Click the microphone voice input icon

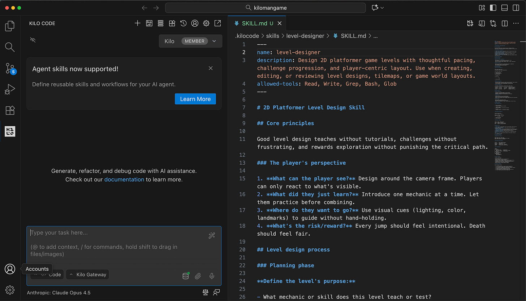[x=212, y=276]
